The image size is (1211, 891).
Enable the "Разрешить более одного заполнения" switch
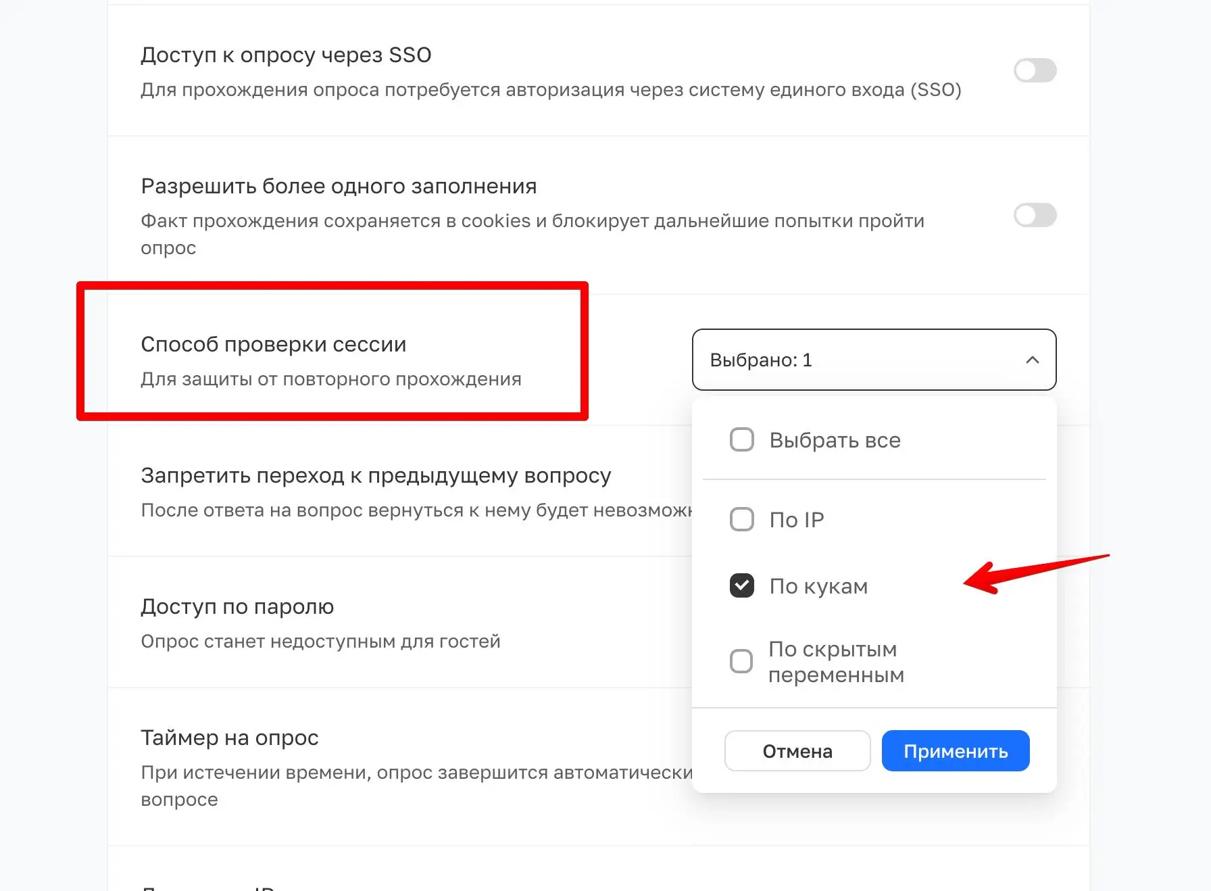click(x=1035, y=216)
